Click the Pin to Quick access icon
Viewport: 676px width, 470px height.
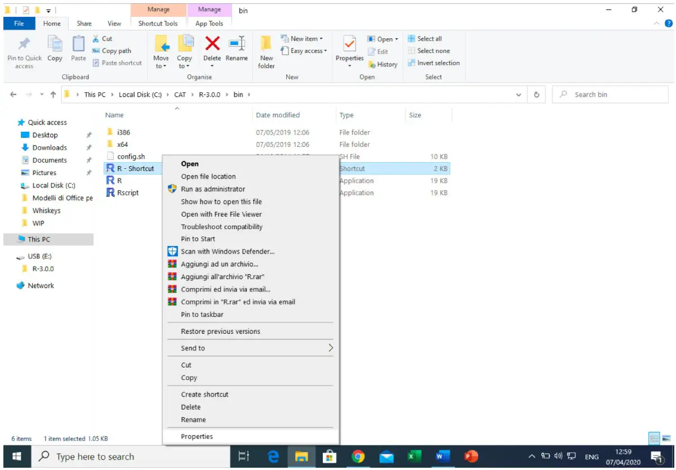(24, 52)
